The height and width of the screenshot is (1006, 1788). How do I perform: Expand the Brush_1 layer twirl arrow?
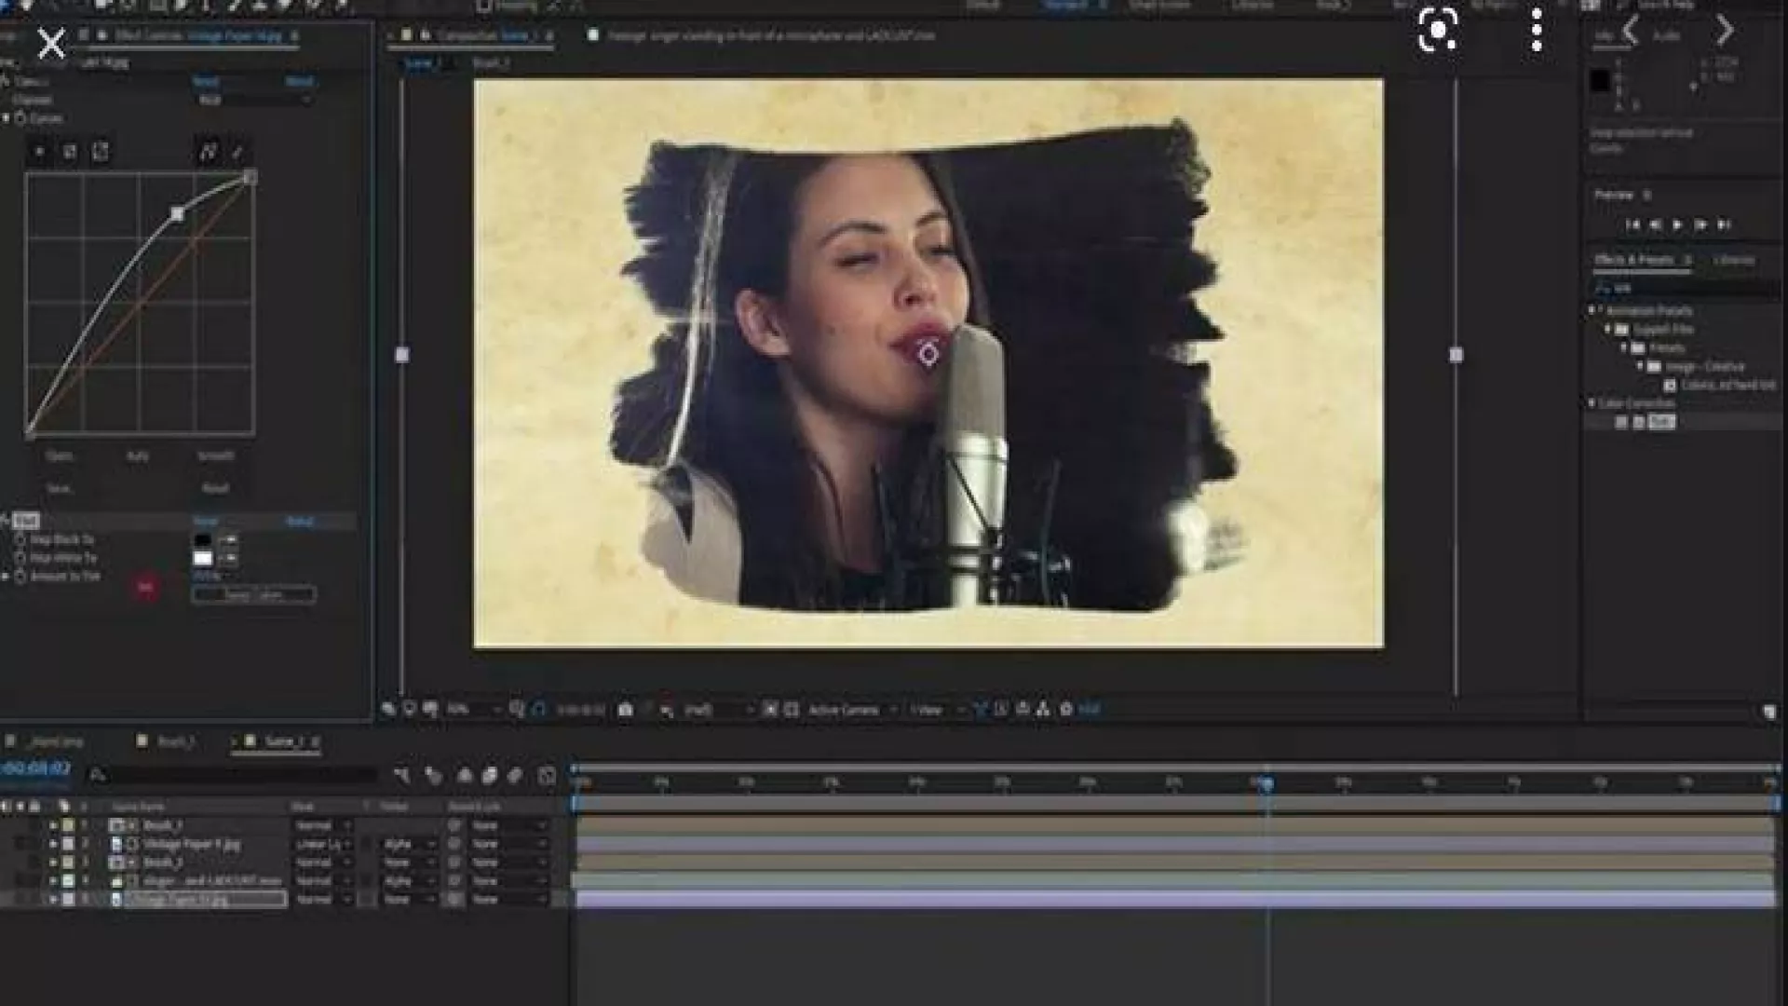[53, 825]
